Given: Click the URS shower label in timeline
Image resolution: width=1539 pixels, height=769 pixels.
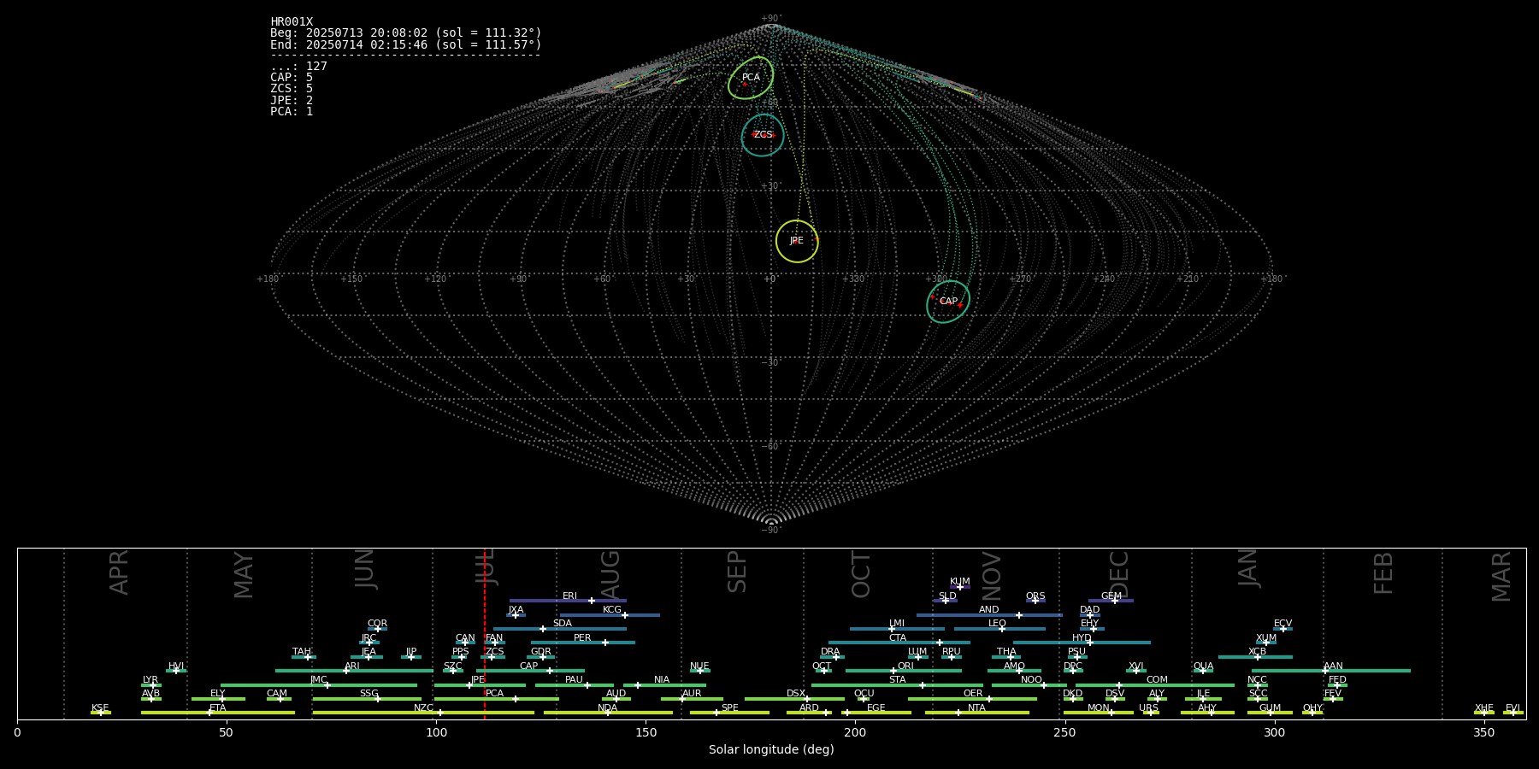Looking at the screenshot, I should (1149, 708).
